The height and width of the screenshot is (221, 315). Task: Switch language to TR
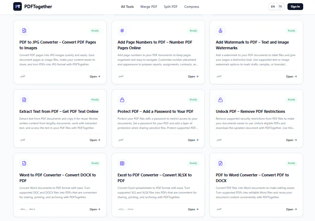tap(280, 7)
